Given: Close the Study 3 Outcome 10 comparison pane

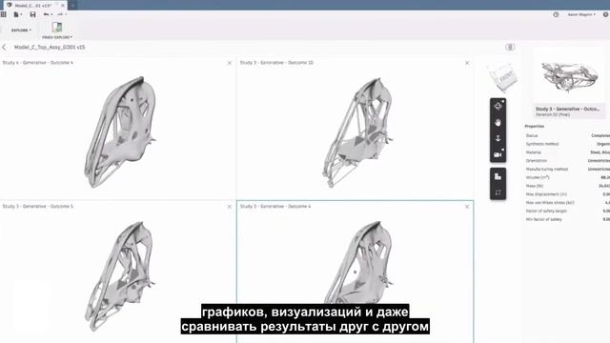Looking at the screenshot, I should [467, 63].
